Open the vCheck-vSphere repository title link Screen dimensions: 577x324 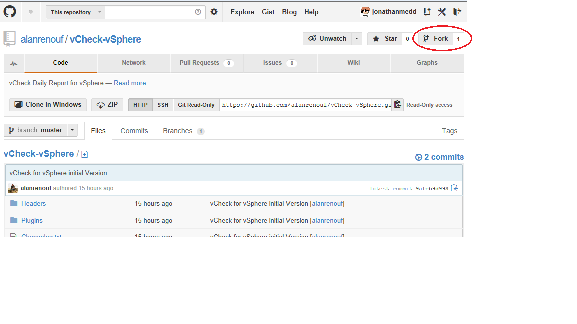[x=105, y=39]
